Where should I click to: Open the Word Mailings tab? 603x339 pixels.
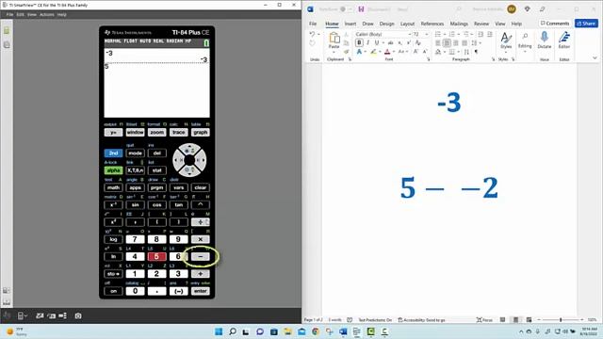click(459, 24)
